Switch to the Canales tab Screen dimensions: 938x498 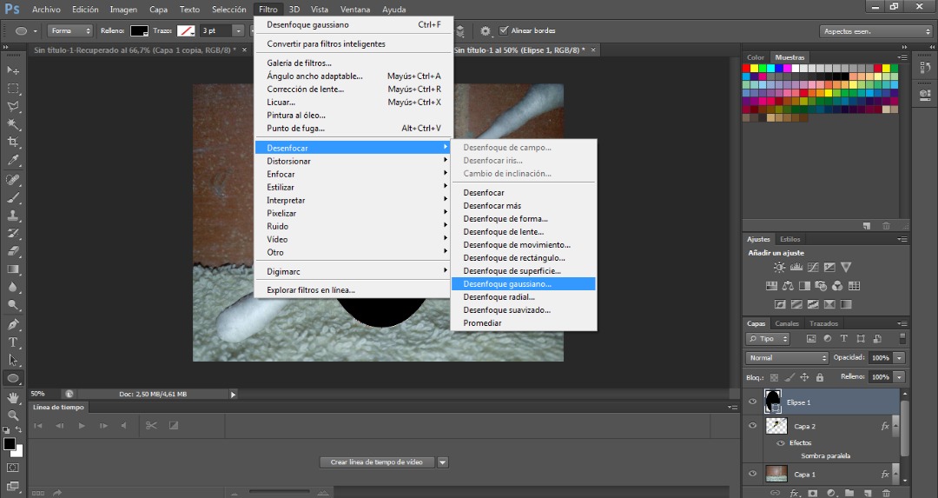(787, 324)
